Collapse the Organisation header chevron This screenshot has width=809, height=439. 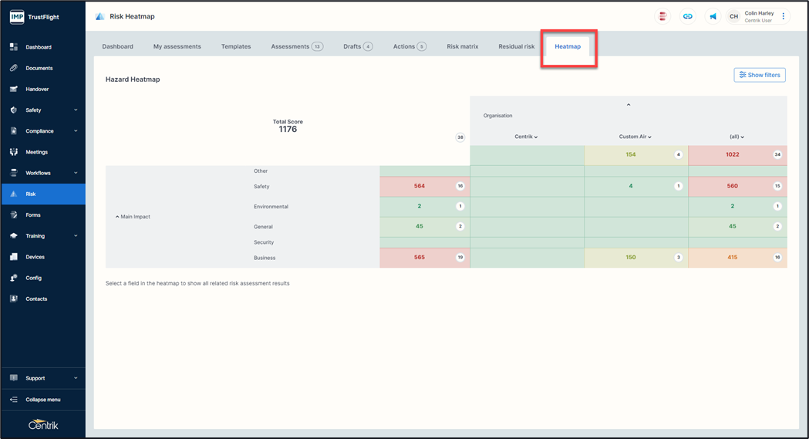point(629,105)
